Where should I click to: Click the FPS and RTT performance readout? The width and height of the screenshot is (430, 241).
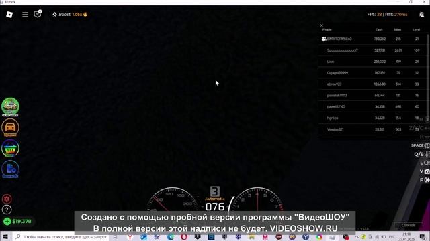click(x=387, y=15)
